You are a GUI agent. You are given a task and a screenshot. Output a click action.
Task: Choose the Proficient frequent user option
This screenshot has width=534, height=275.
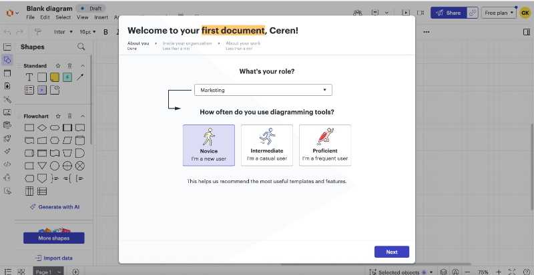click(325, 145)
